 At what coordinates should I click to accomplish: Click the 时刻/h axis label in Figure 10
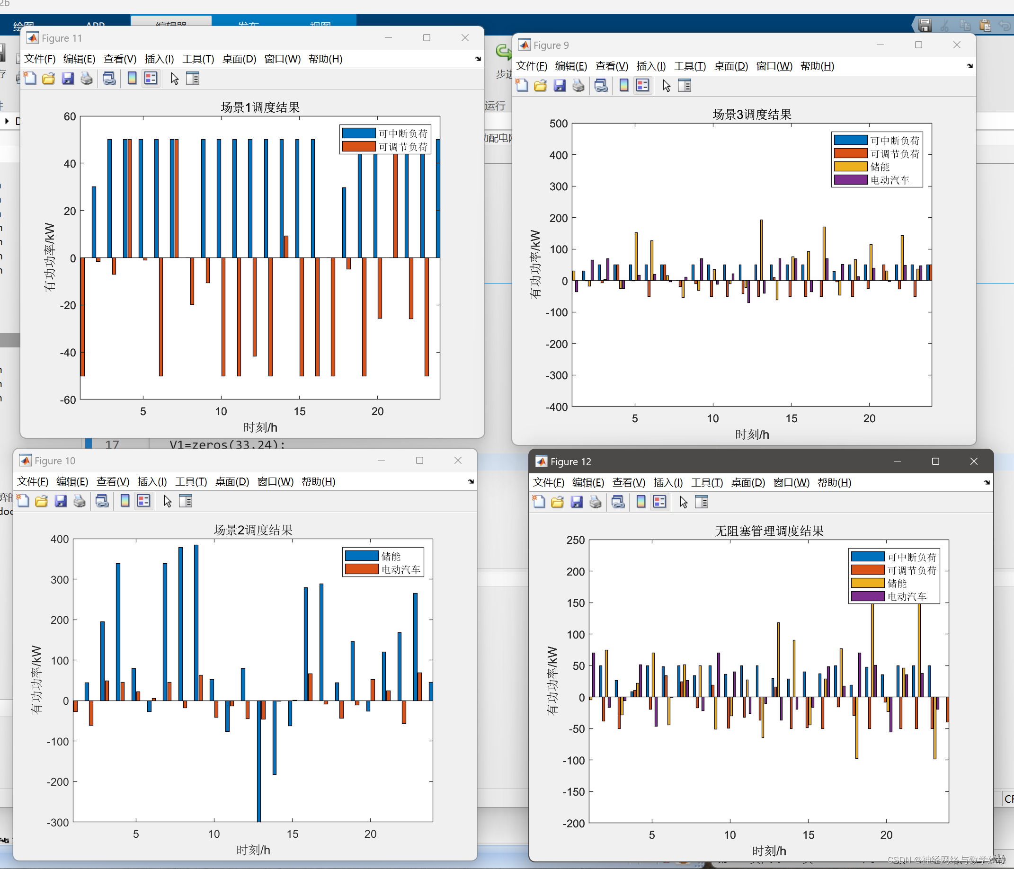[253, 850]
